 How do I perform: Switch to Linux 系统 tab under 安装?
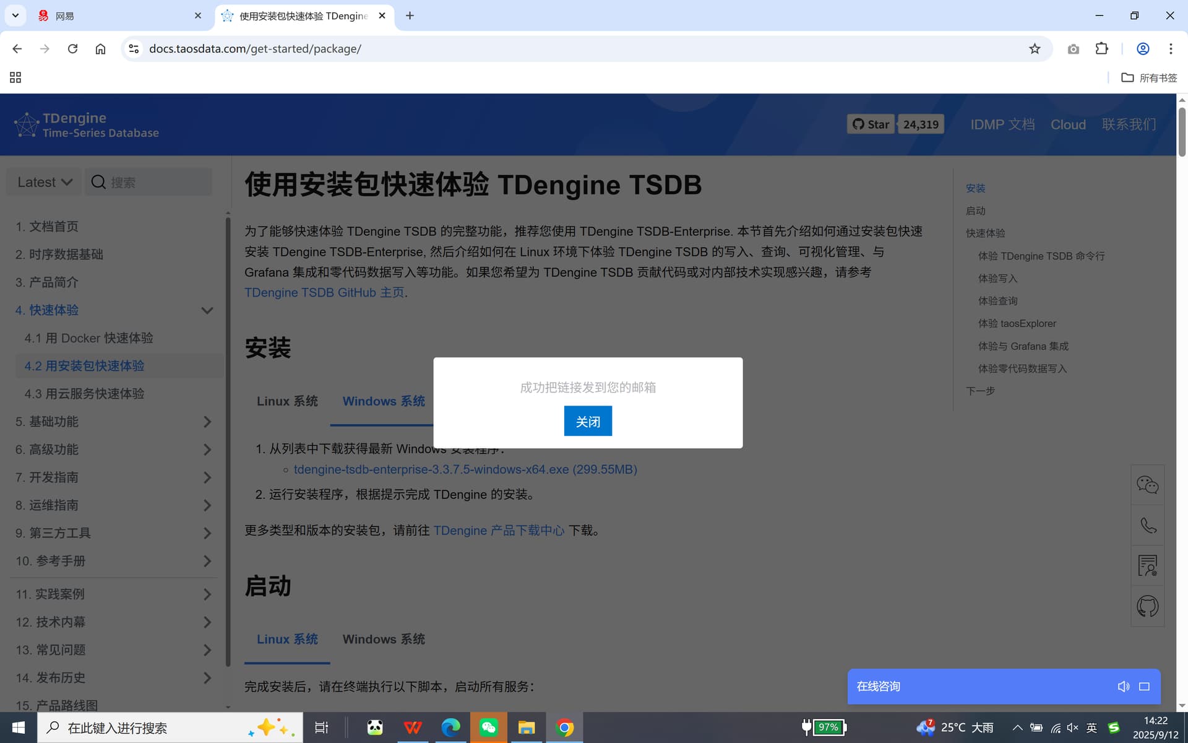click(287, 401)
